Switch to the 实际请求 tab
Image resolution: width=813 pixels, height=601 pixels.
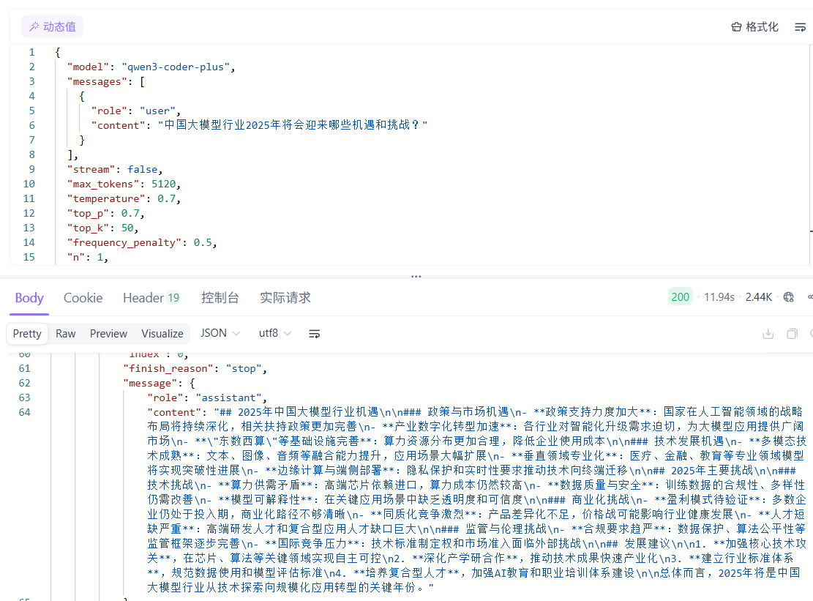(285, 298)
